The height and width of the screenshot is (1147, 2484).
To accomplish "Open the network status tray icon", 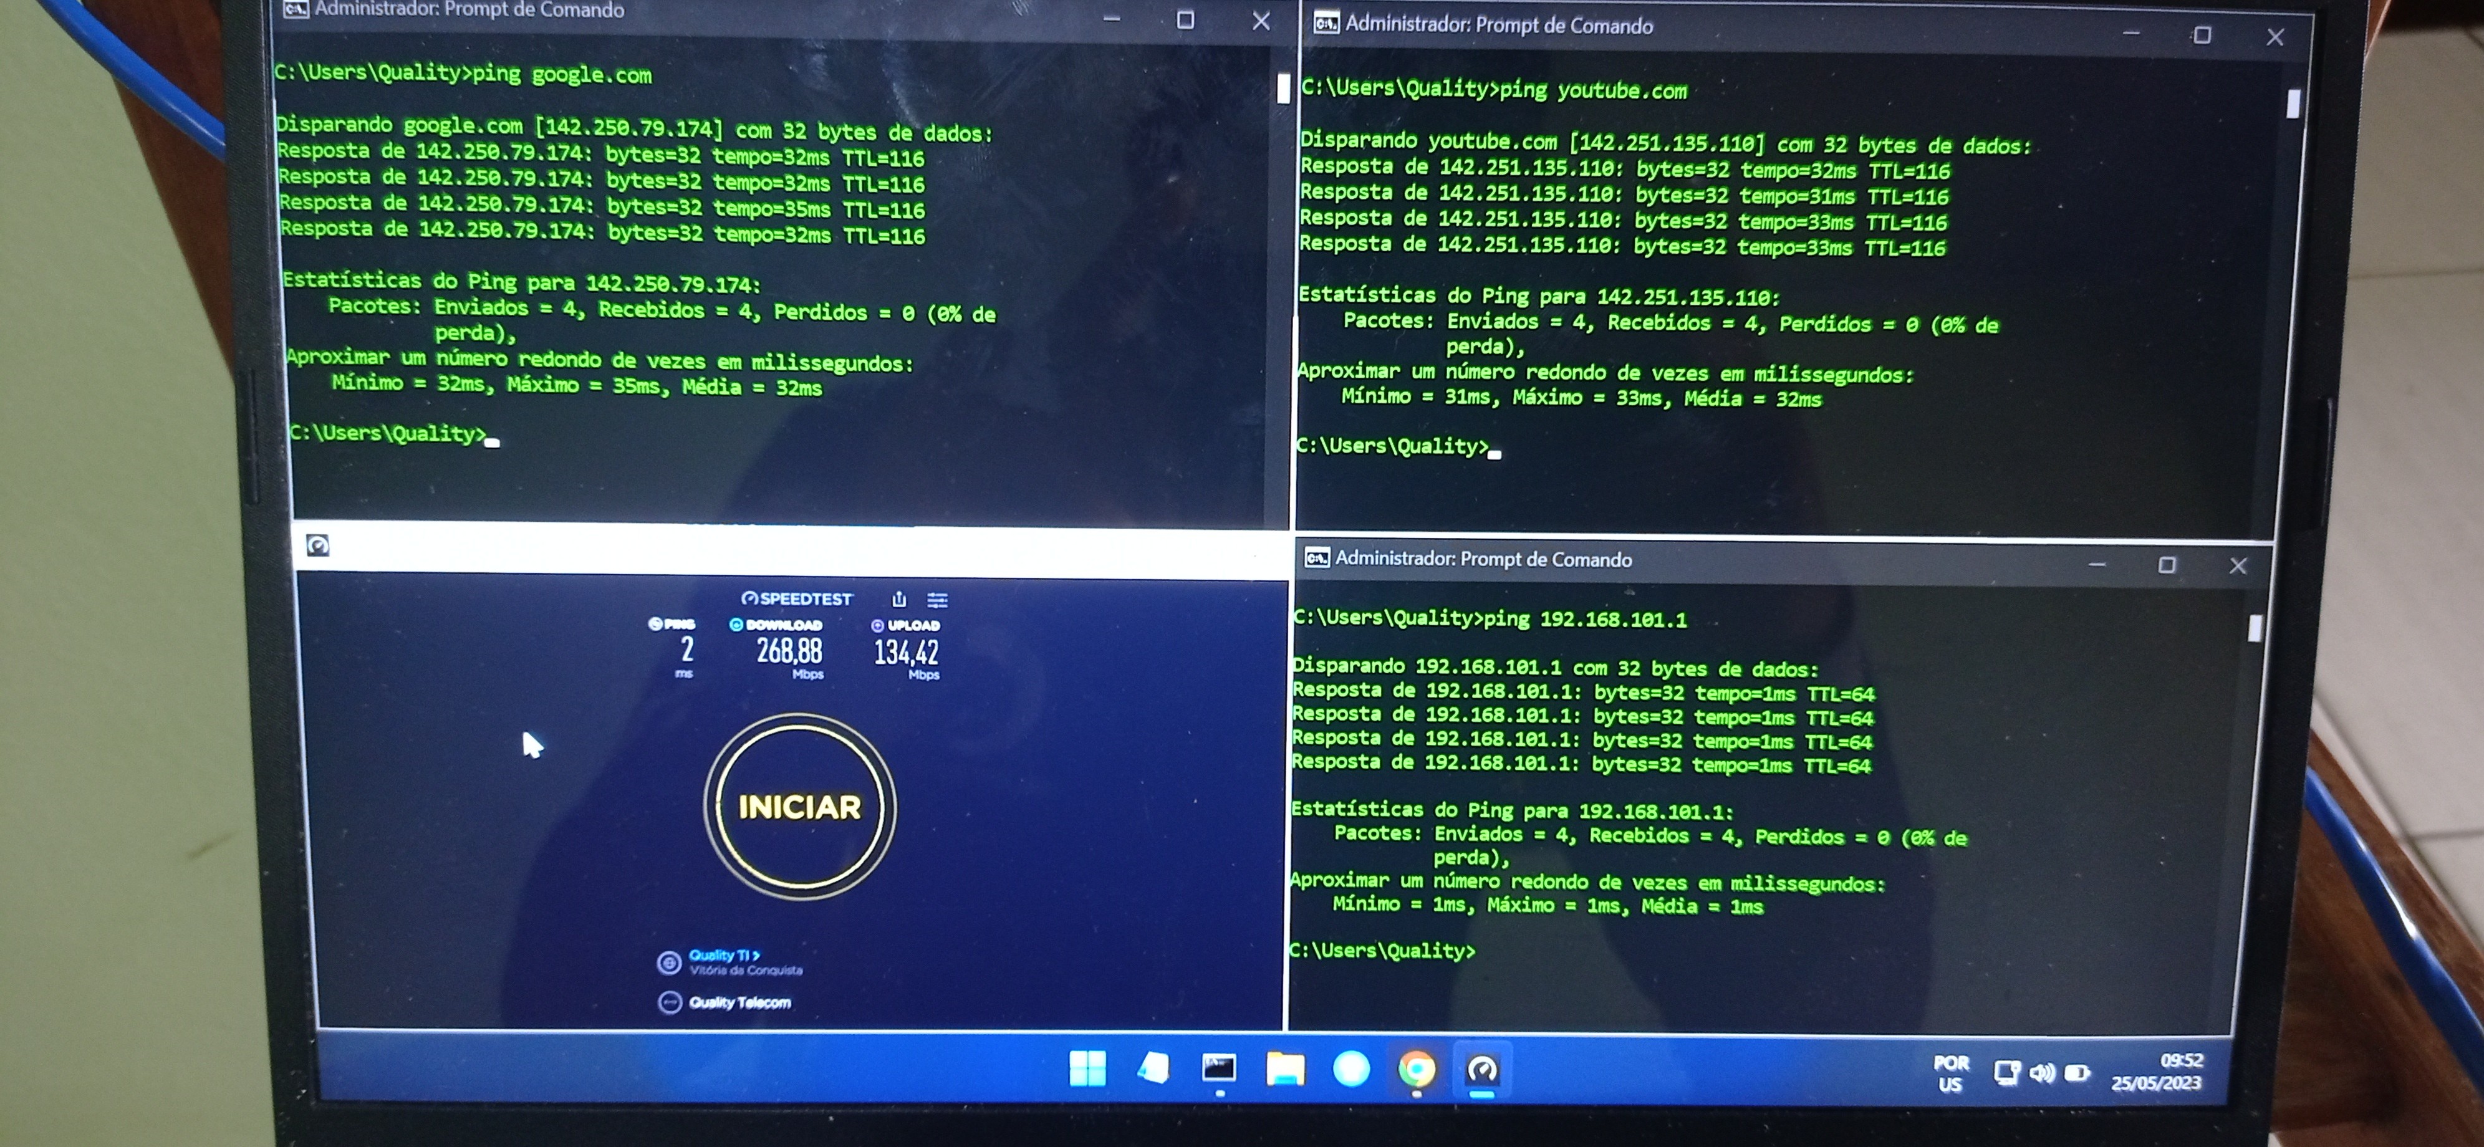I will coord(2006,1073).
